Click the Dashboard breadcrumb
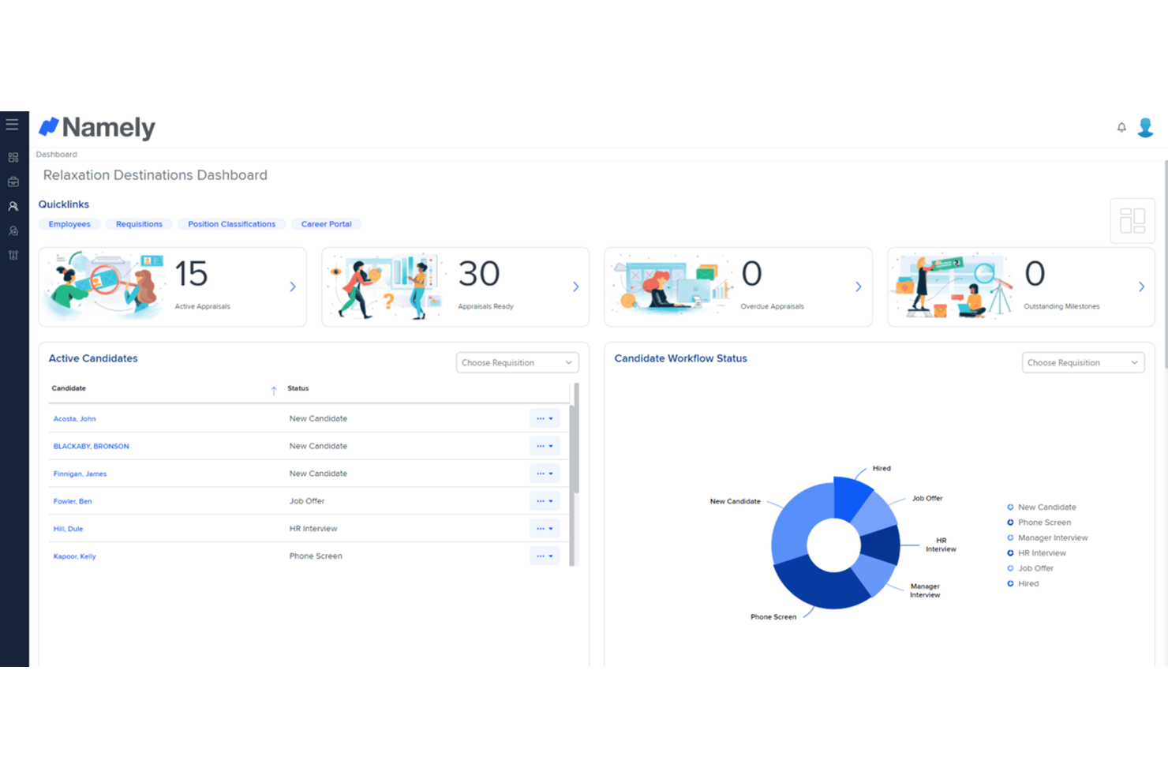Image resolution: width=1168 pixels, height=779 pixels. pyautogui.click(x=56, y=154)
